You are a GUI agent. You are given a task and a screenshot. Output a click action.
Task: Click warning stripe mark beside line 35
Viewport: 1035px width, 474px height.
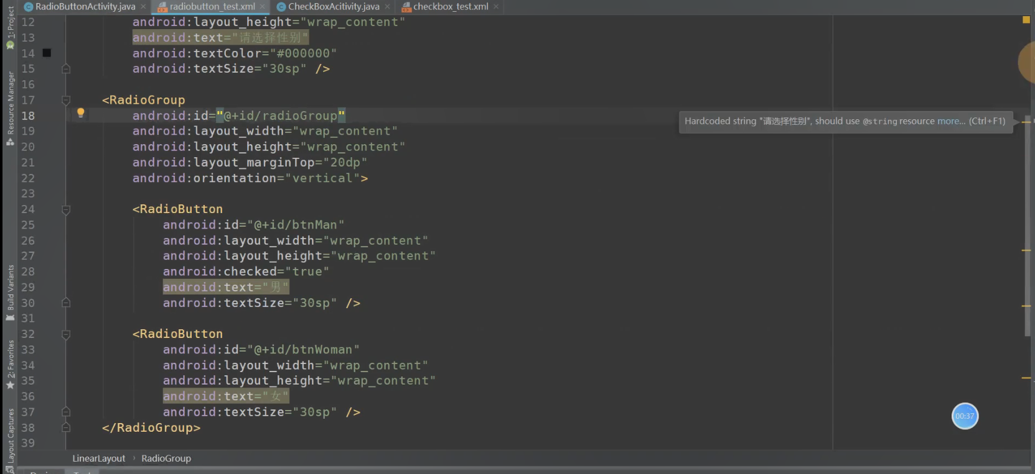[x=1026, y=378]
